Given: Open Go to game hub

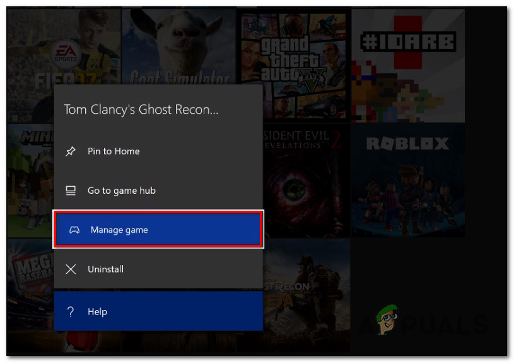Looking at the screenshot, I should (158, 191).
